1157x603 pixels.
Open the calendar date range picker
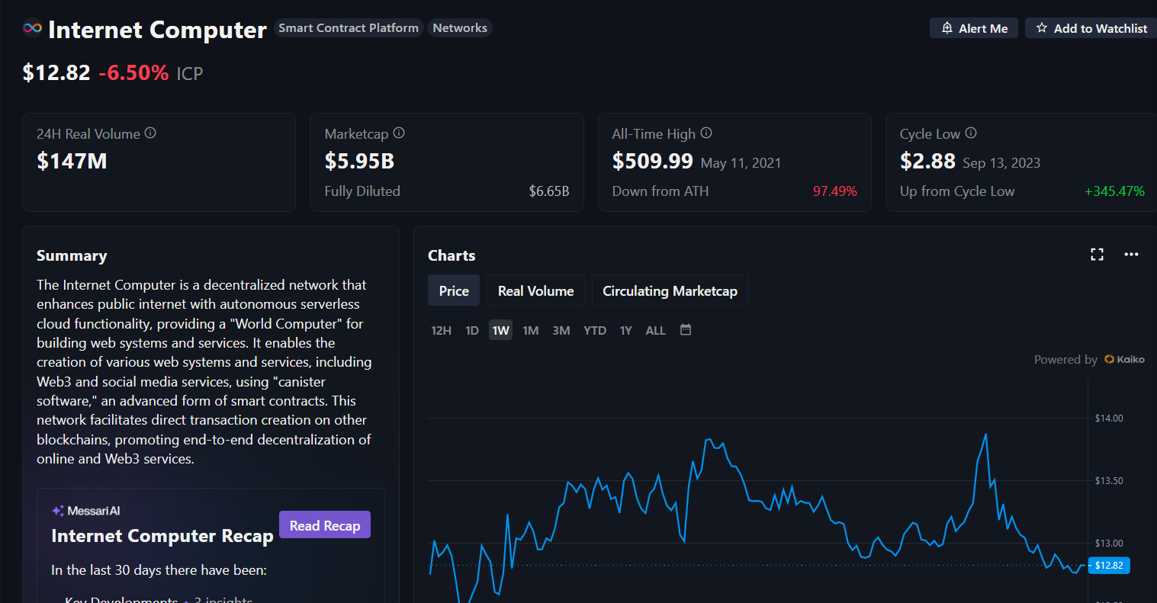click(686, 330)
